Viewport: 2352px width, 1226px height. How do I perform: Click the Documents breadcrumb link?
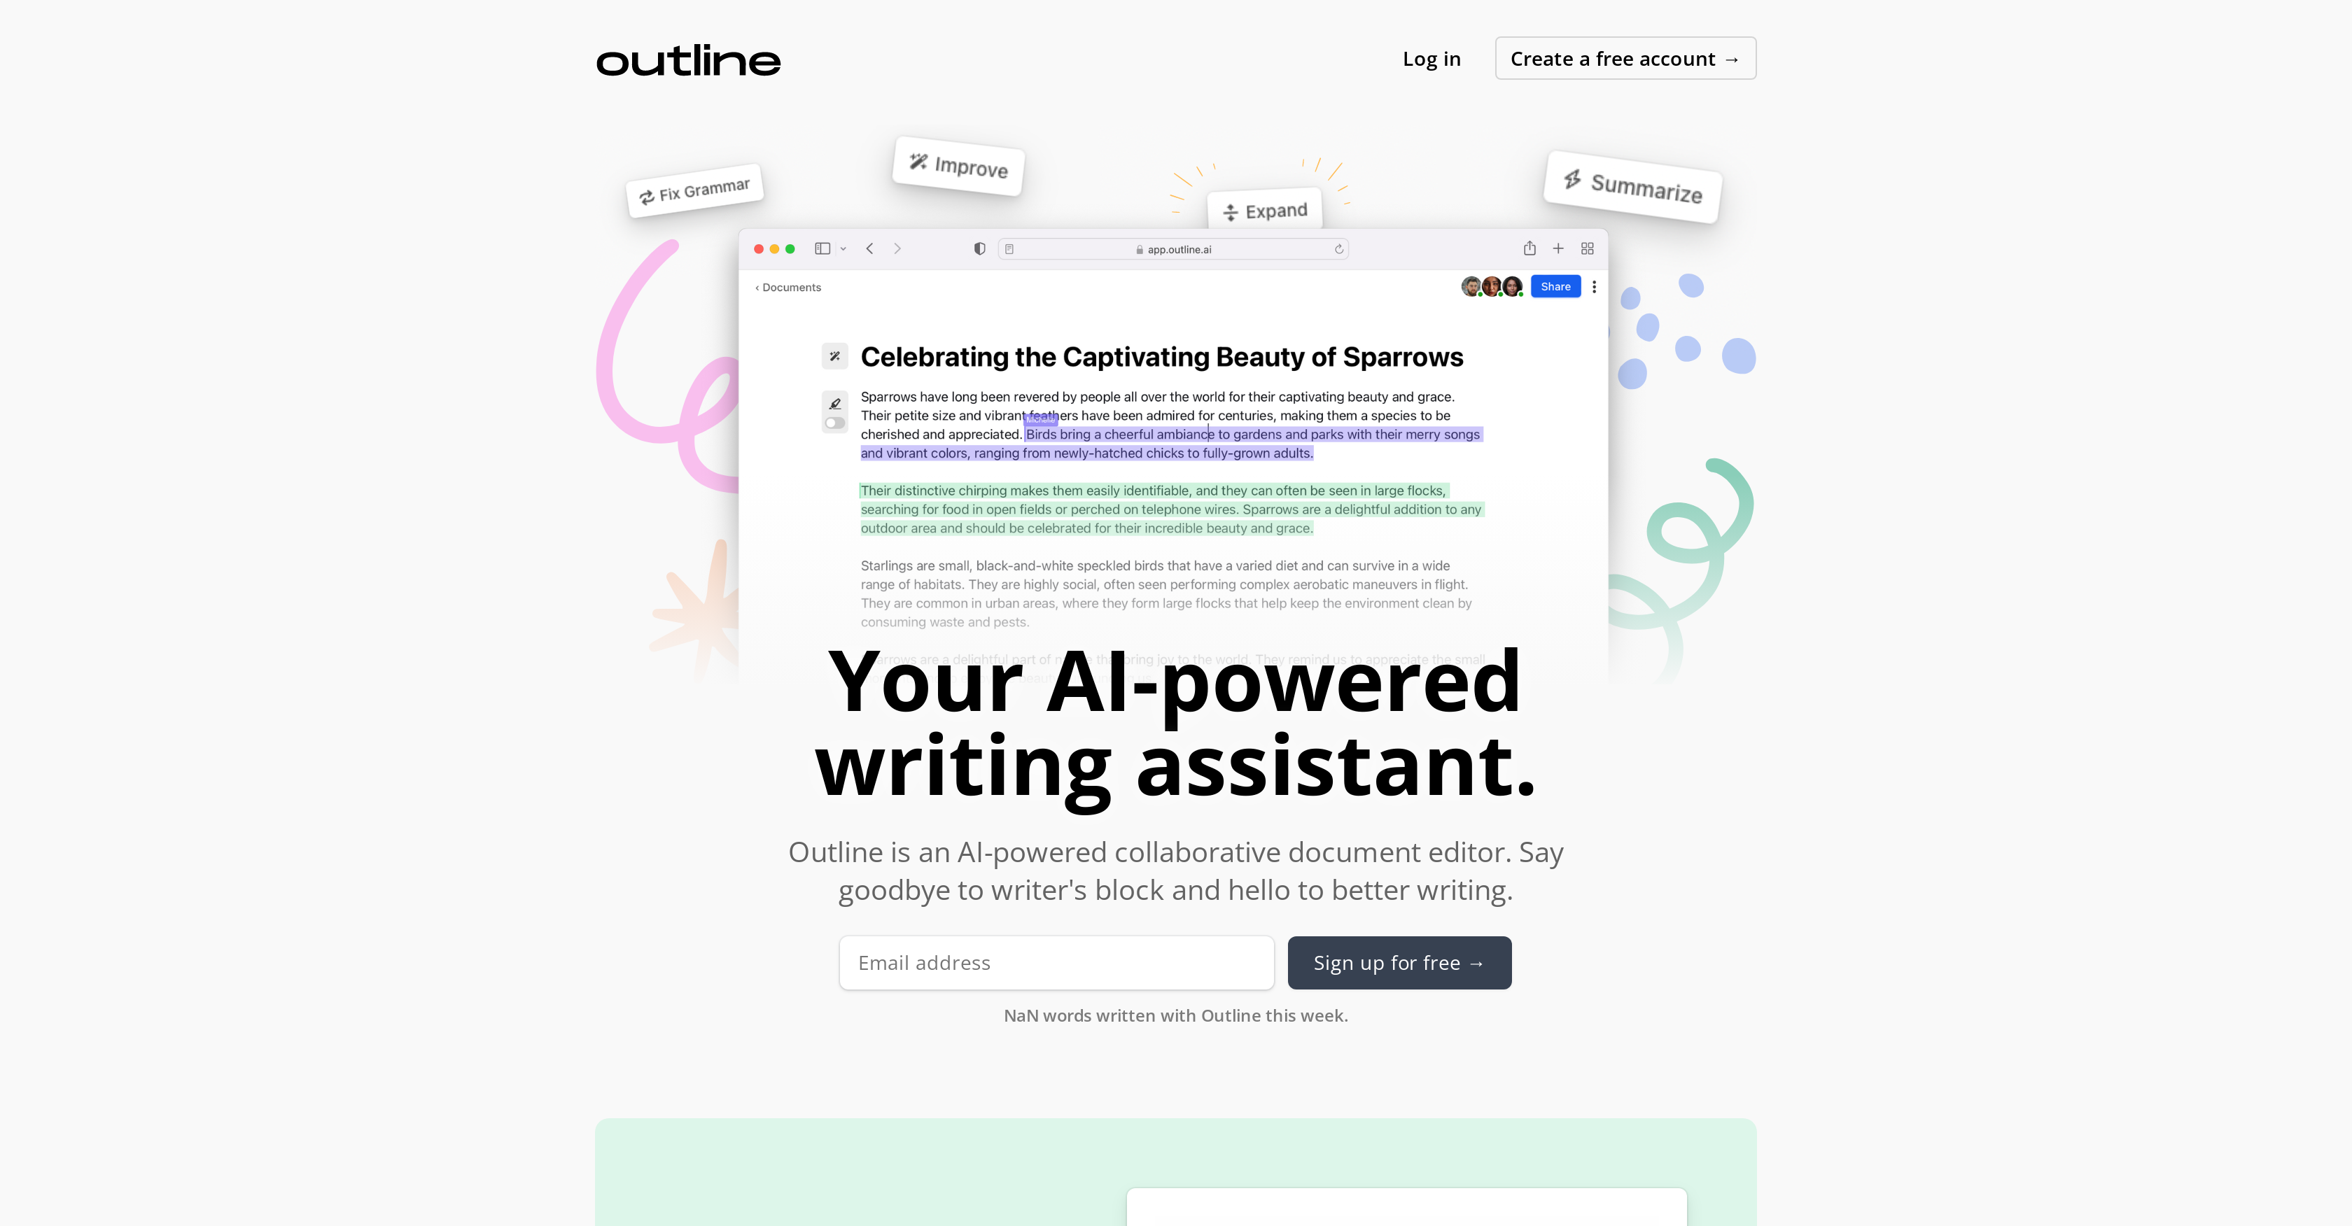[x=792, y=286]
